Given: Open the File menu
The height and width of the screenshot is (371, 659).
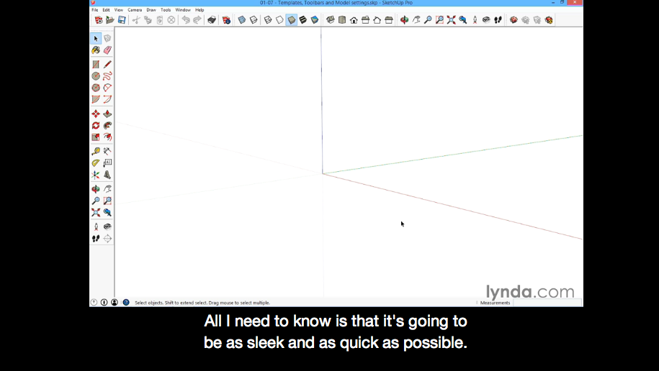Looking at the screenshot, I should [95, 9].
